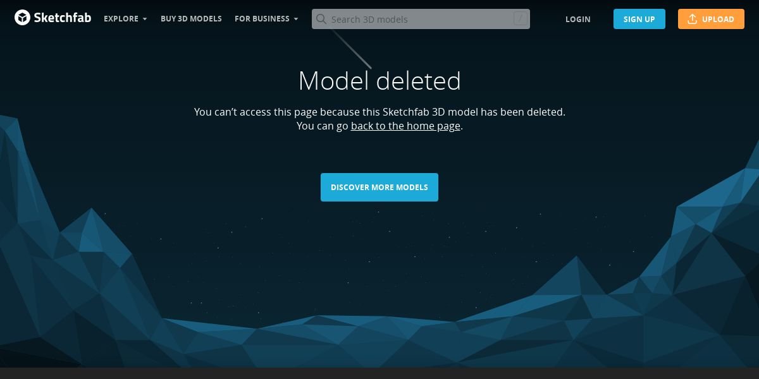
Task: Open the FOR BUSINESS menu
Action: (x=266, y=19)
